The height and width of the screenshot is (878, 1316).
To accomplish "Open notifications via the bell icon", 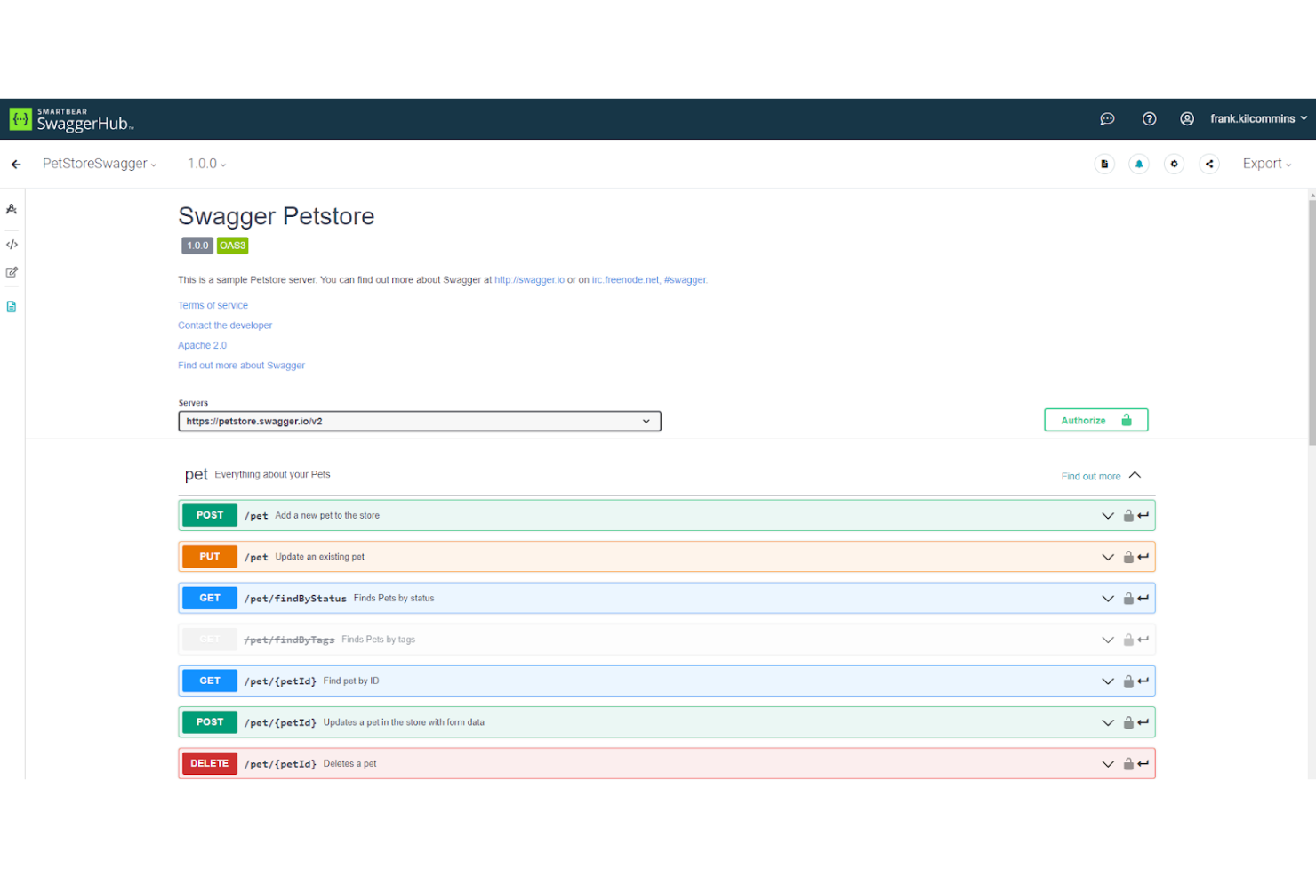I will coord(1139,164).
